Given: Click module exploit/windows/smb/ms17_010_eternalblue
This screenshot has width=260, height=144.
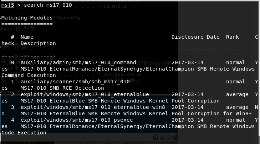Looking at the screenshot, I should tap(85, 94).
